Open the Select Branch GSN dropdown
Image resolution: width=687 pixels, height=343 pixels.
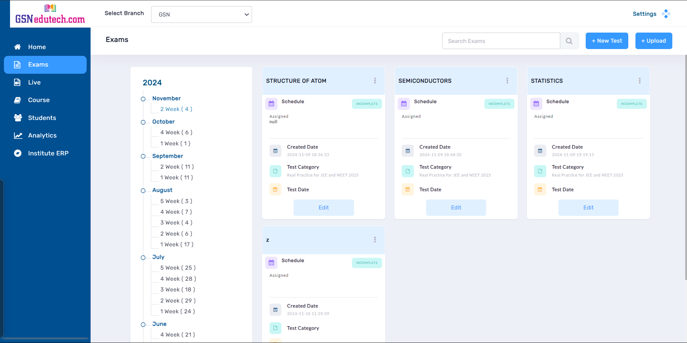point(201,15)
